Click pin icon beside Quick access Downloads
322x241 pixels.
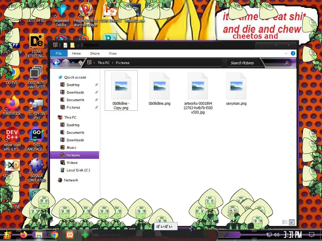click(x=96, y=93)
